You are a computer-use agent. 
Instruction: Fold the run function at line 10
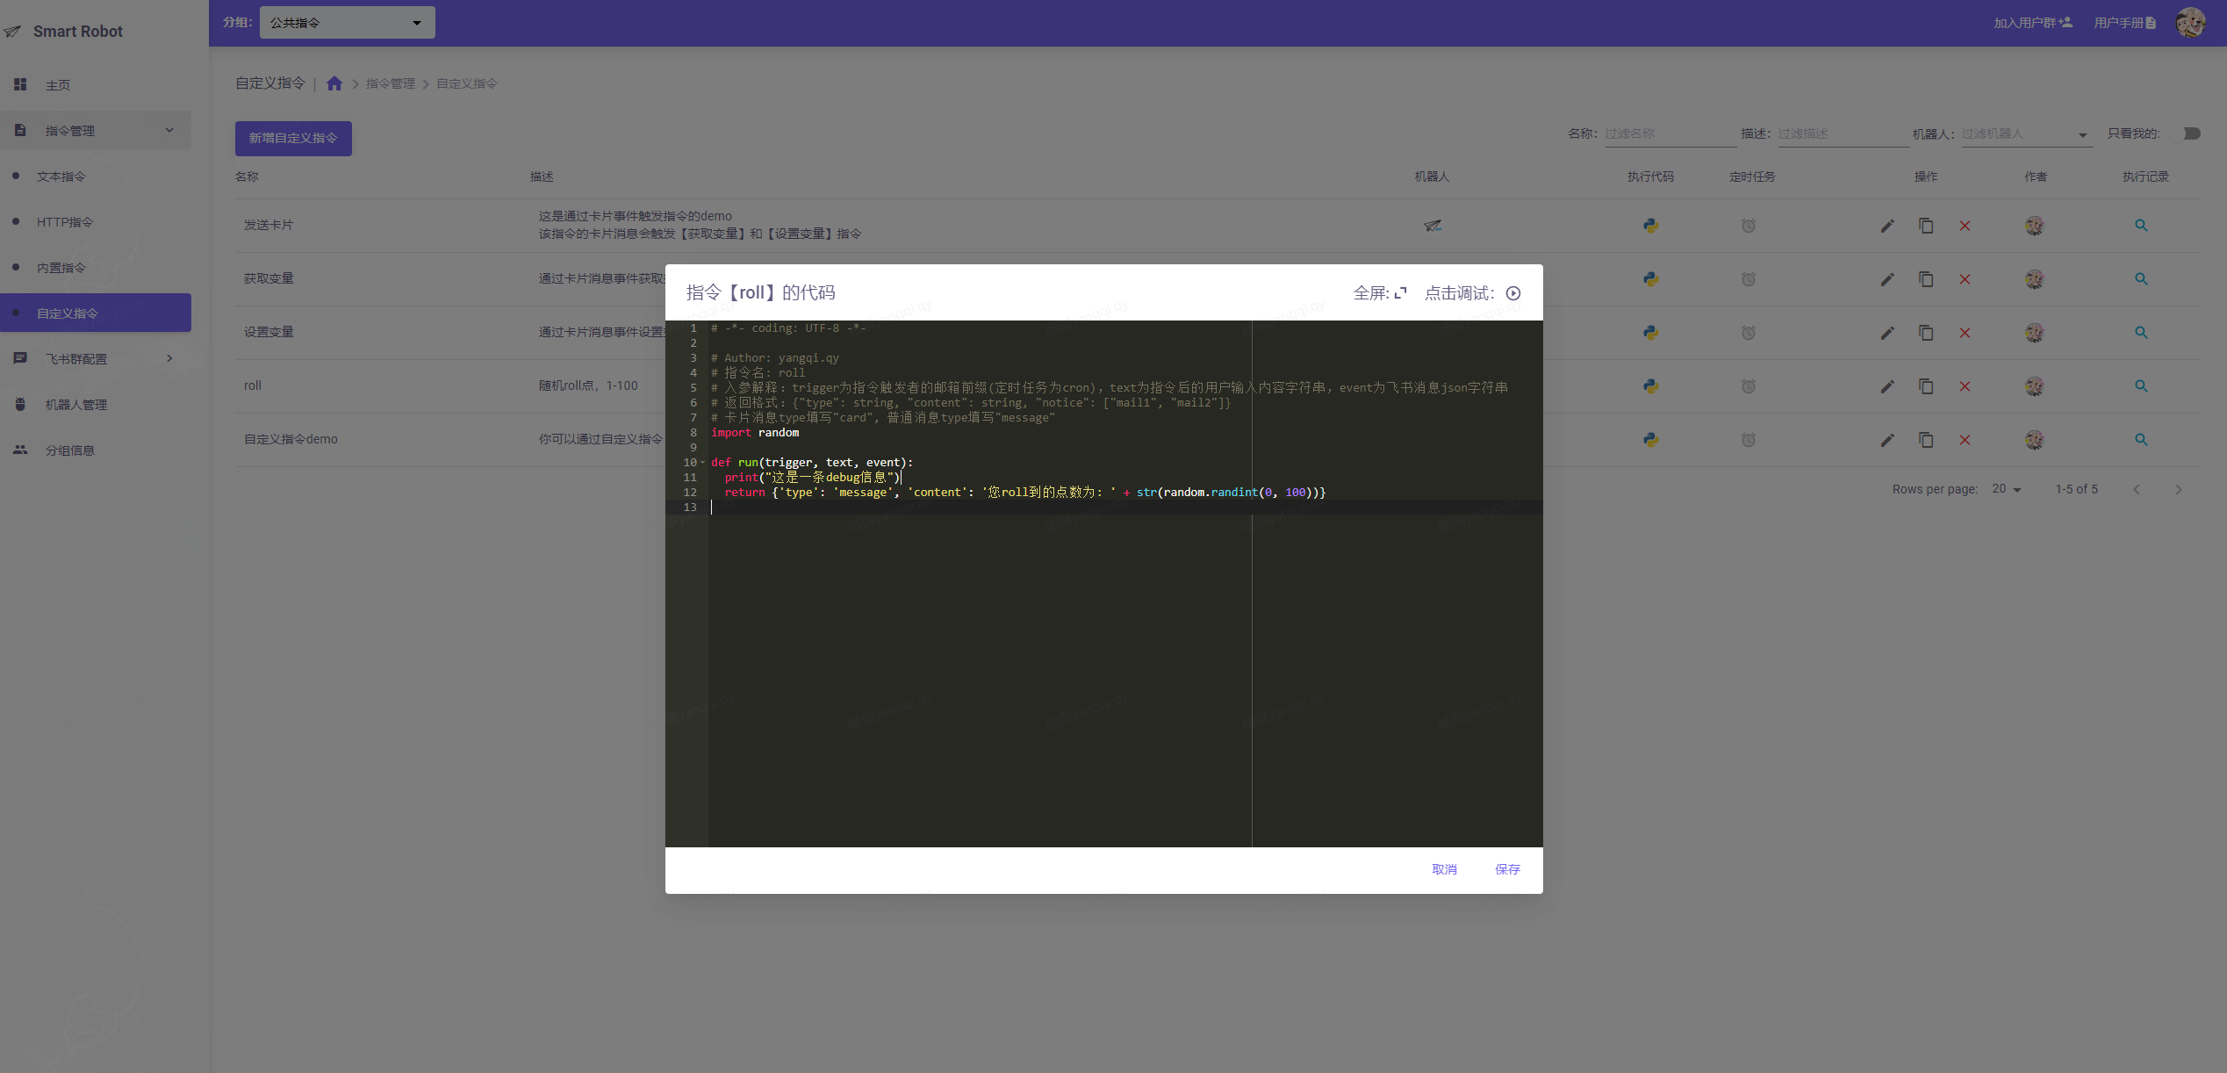pos(702,463)
